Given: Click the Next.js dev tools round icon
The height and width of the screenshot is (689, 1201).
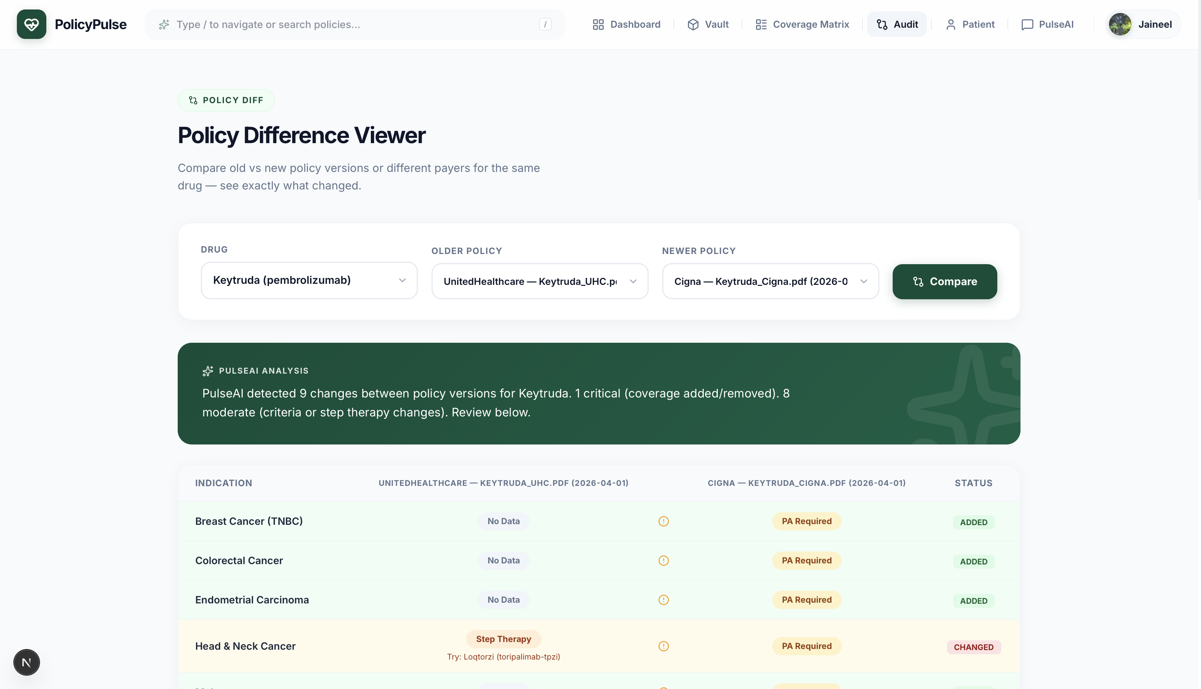Looking at the screenshot, I should tap(27, 662).
